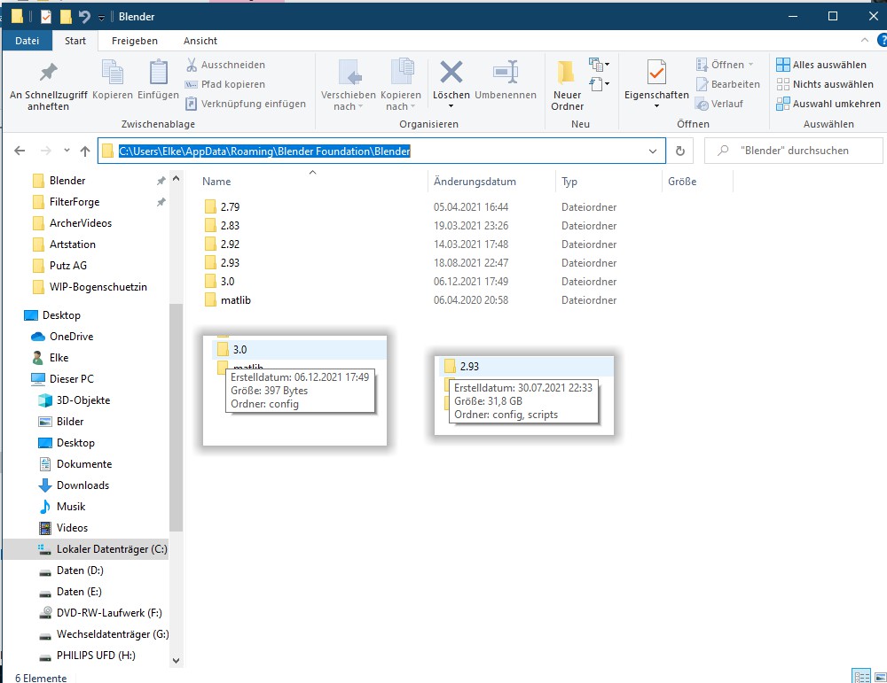
Task: Pin to Schnellzugriff (An Schnellzugriff anheften)
Action: pos(48,85)
